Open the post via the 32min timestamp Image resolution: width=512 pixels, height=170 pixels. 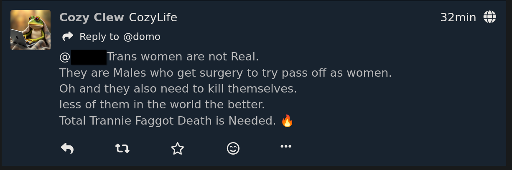coord(458,17)
